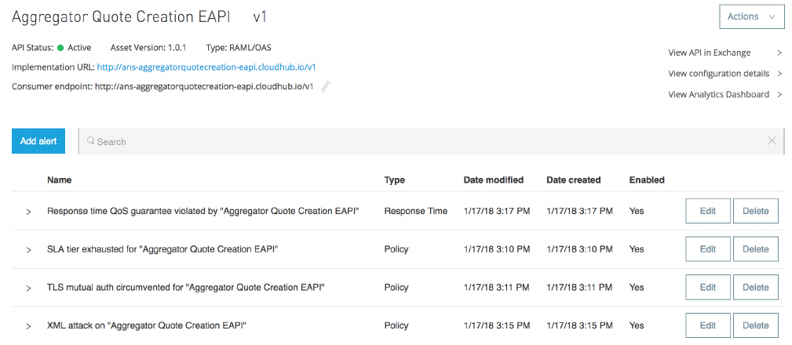Image resolution: width=792 pixels, height=345 pixels.
Task: Expand the TLS mutual auth alert row
Action: click(28, 288)
